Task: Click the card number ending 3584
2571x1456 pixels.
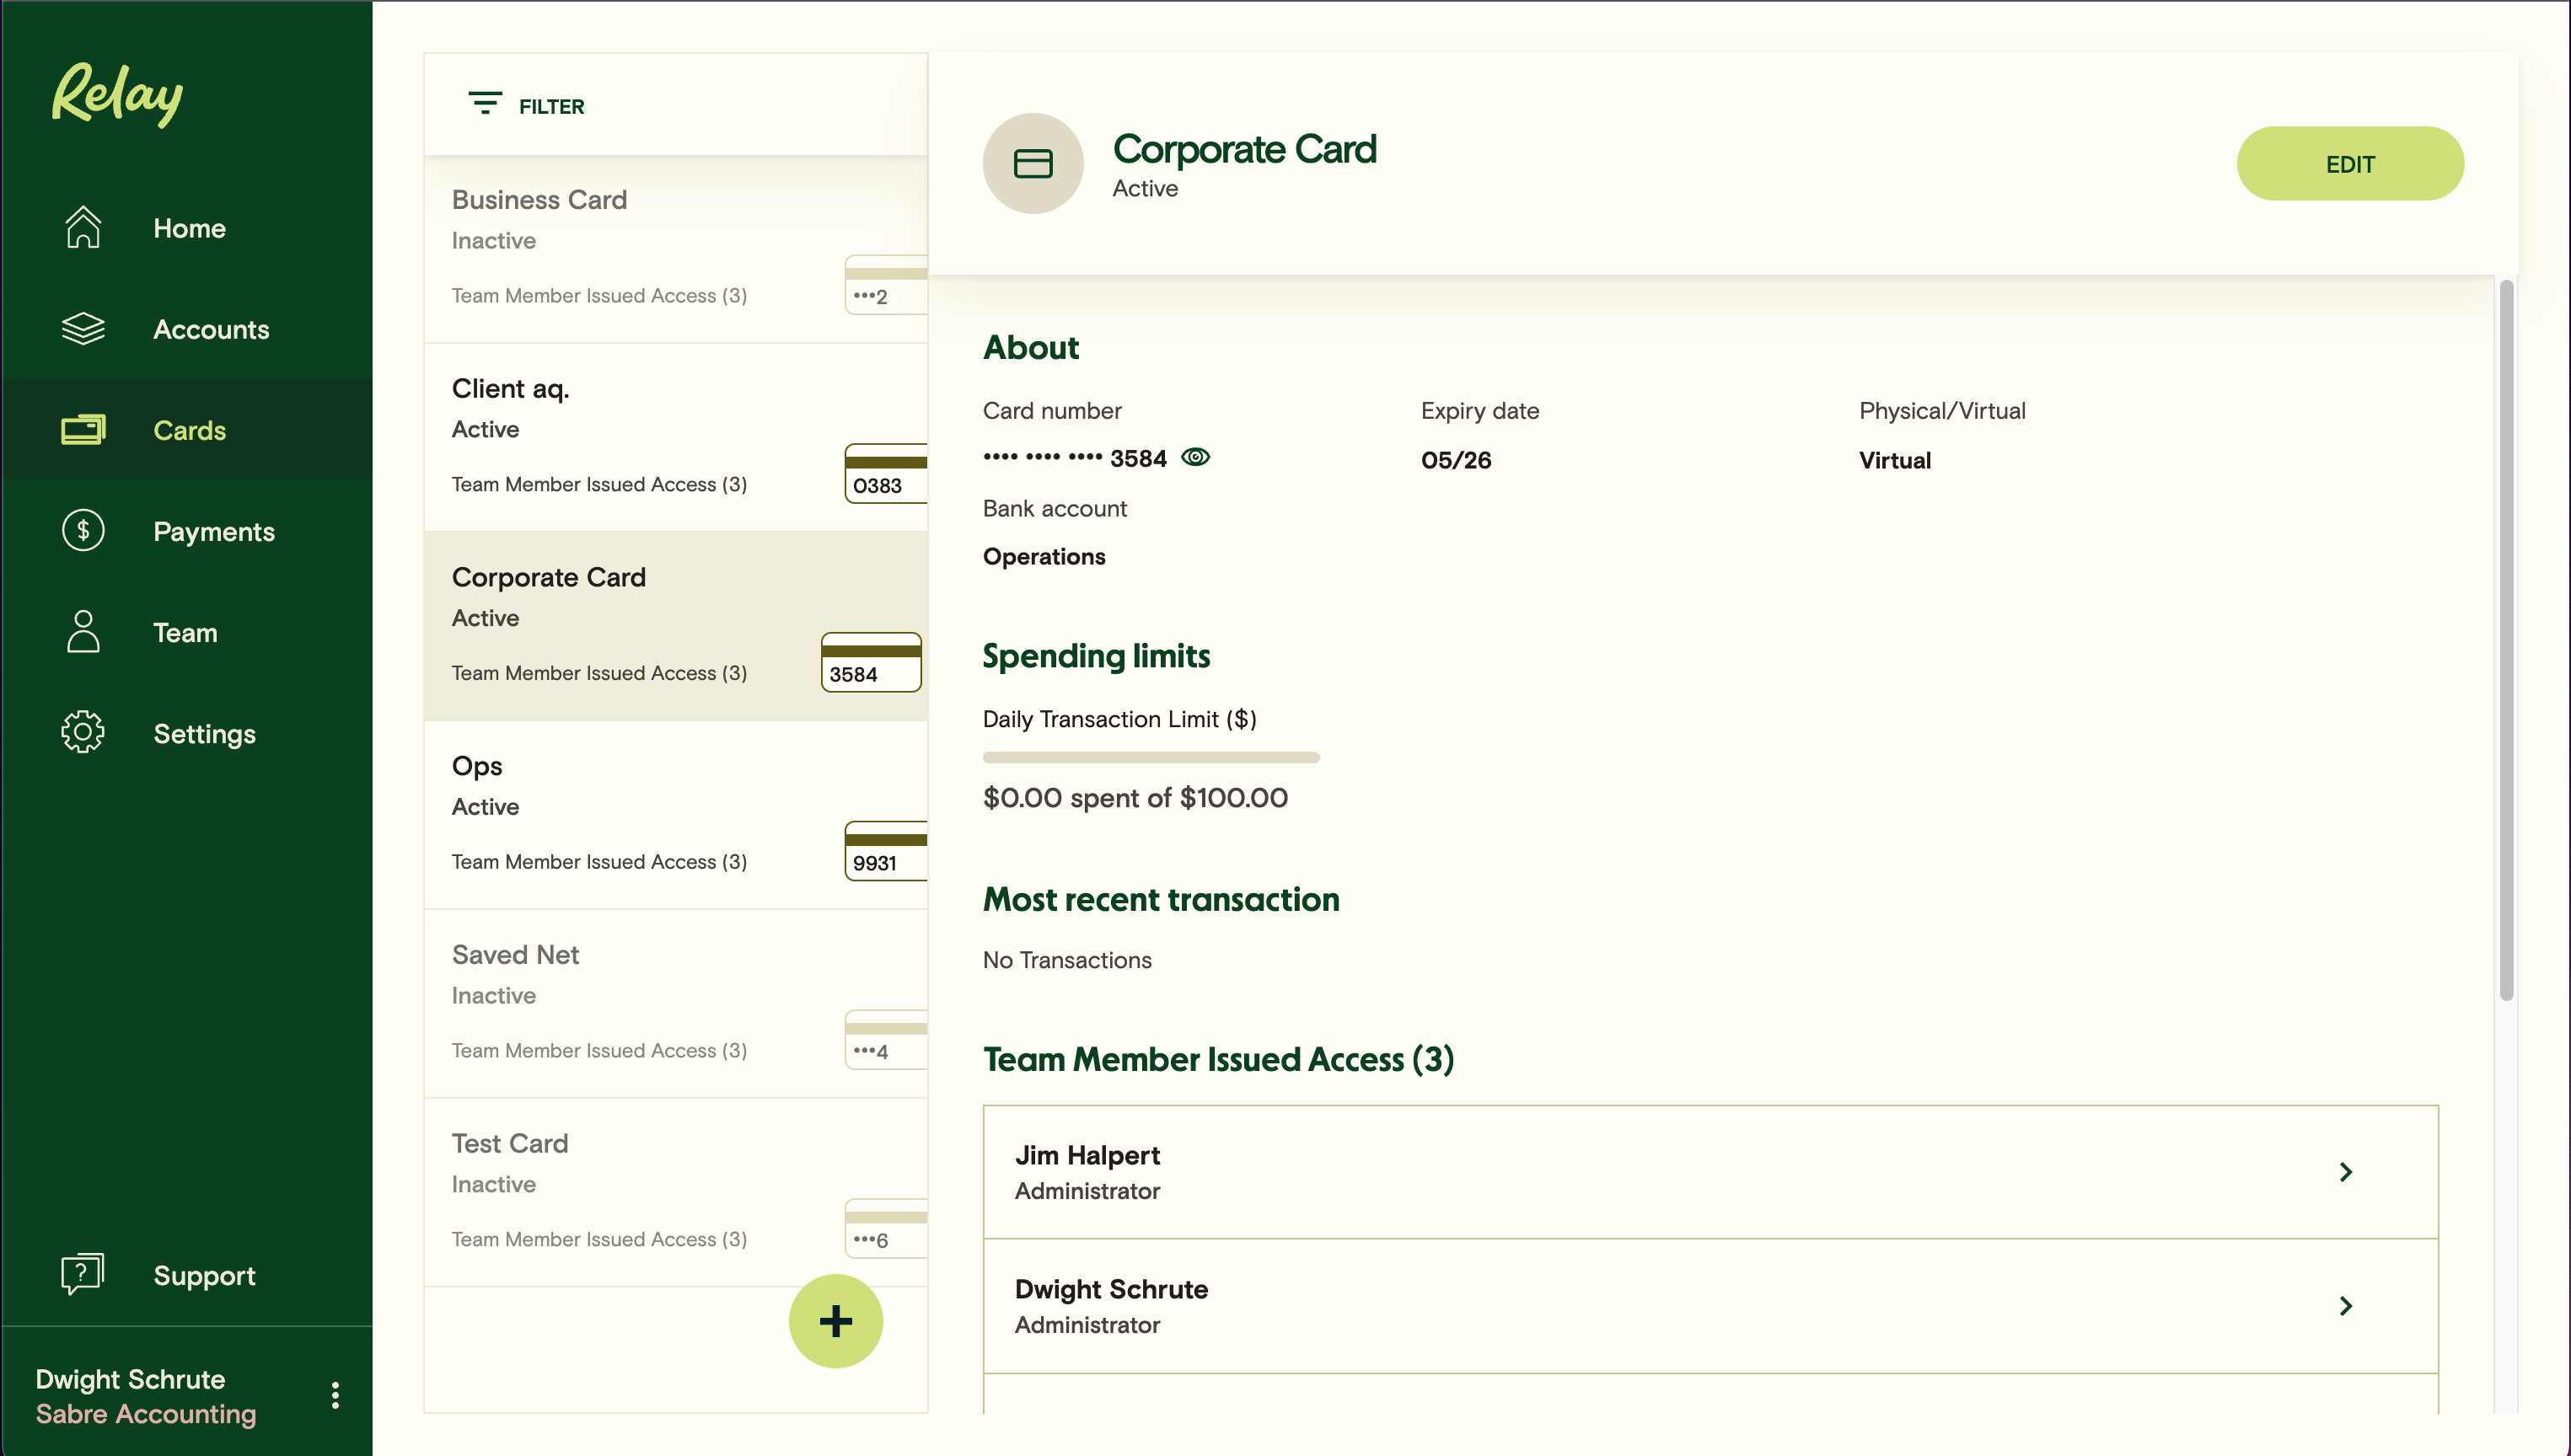Action: 1075,458
